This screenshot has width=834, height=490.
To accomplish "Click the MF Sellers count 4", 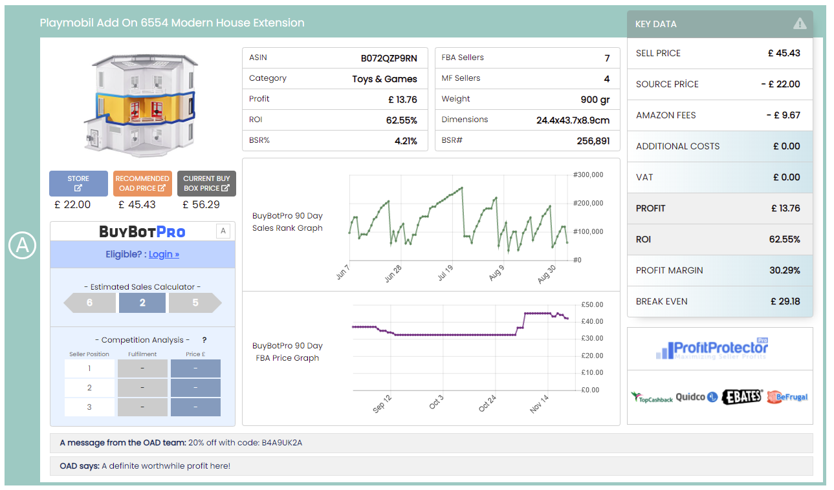I will pyautogui.click(x=607, y=79).
